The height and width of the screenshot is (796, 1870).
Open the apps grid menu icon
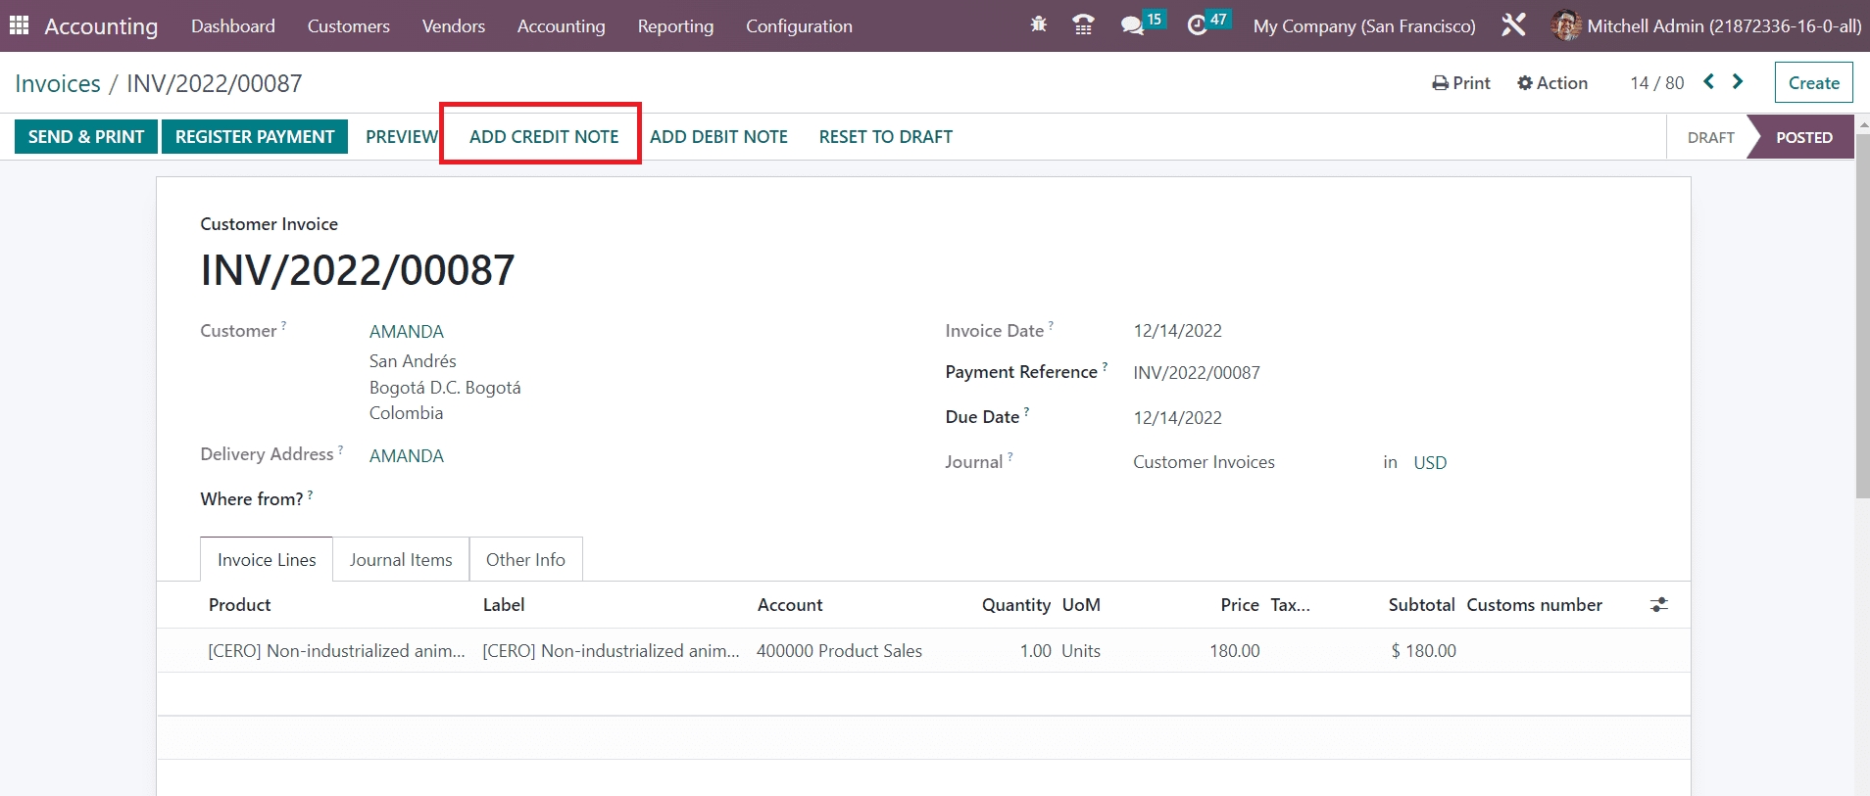tap(19, 25)
